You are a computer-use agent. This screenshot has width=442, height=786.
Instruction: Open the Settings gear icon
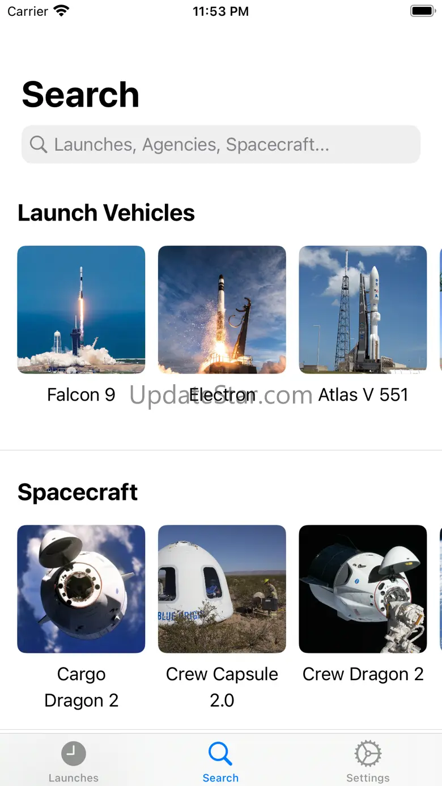point(368,754)
